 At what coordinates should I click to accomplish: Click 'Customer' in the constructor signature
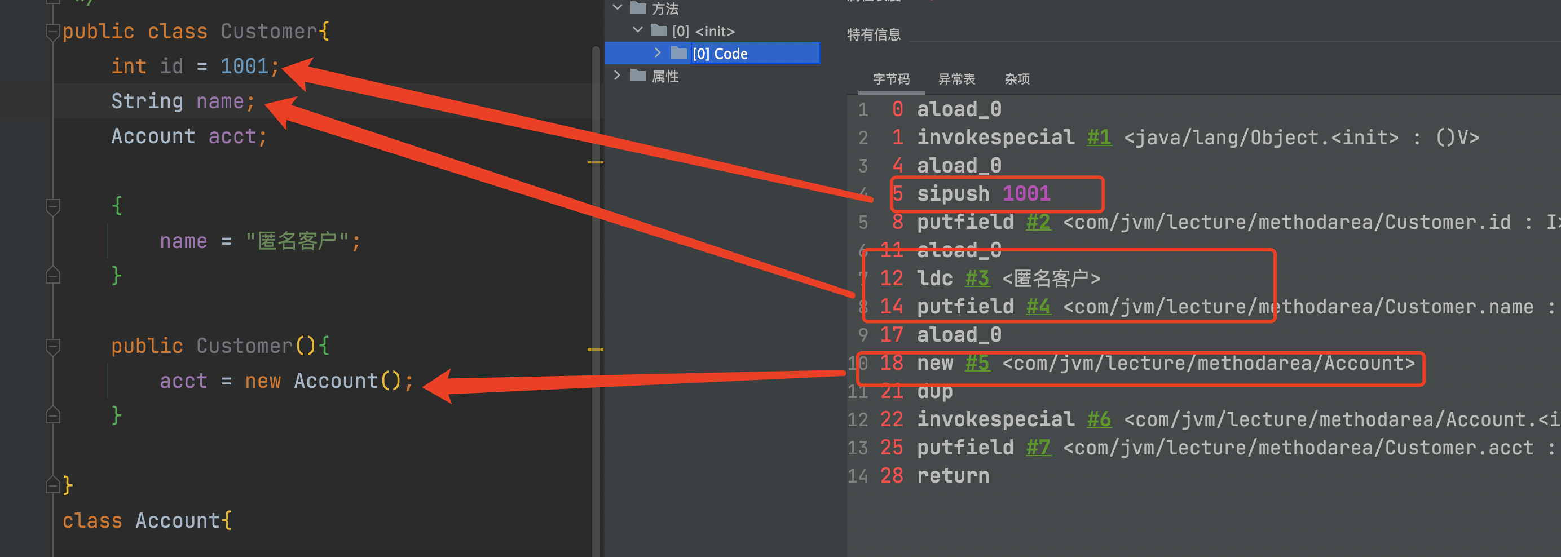(245, 346)
